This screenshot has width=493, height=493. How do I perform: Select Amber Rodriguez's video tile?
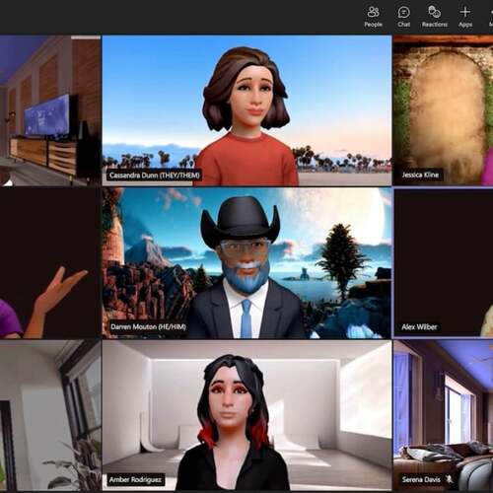(246, 415)
